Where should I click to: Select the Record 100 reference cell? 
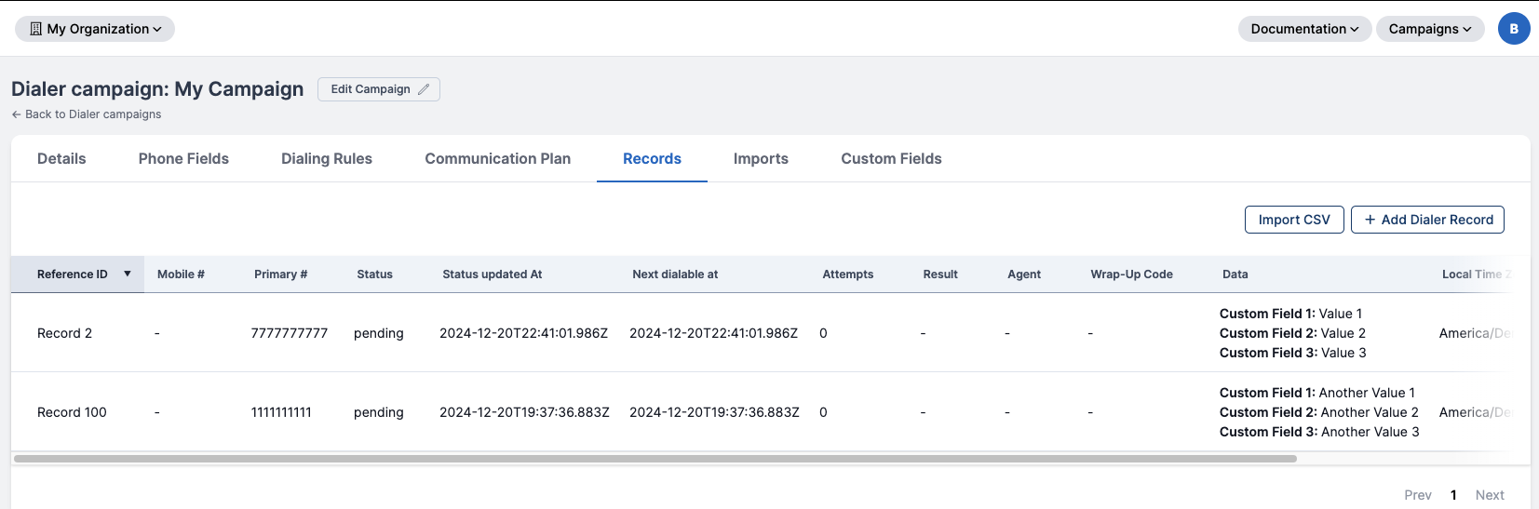tap(72, 412)
